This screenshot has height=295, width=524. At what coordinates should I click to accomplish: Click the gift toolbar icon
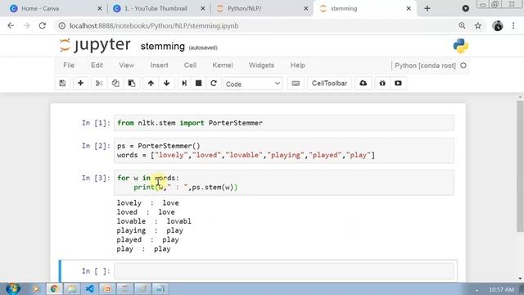(382, 84)
